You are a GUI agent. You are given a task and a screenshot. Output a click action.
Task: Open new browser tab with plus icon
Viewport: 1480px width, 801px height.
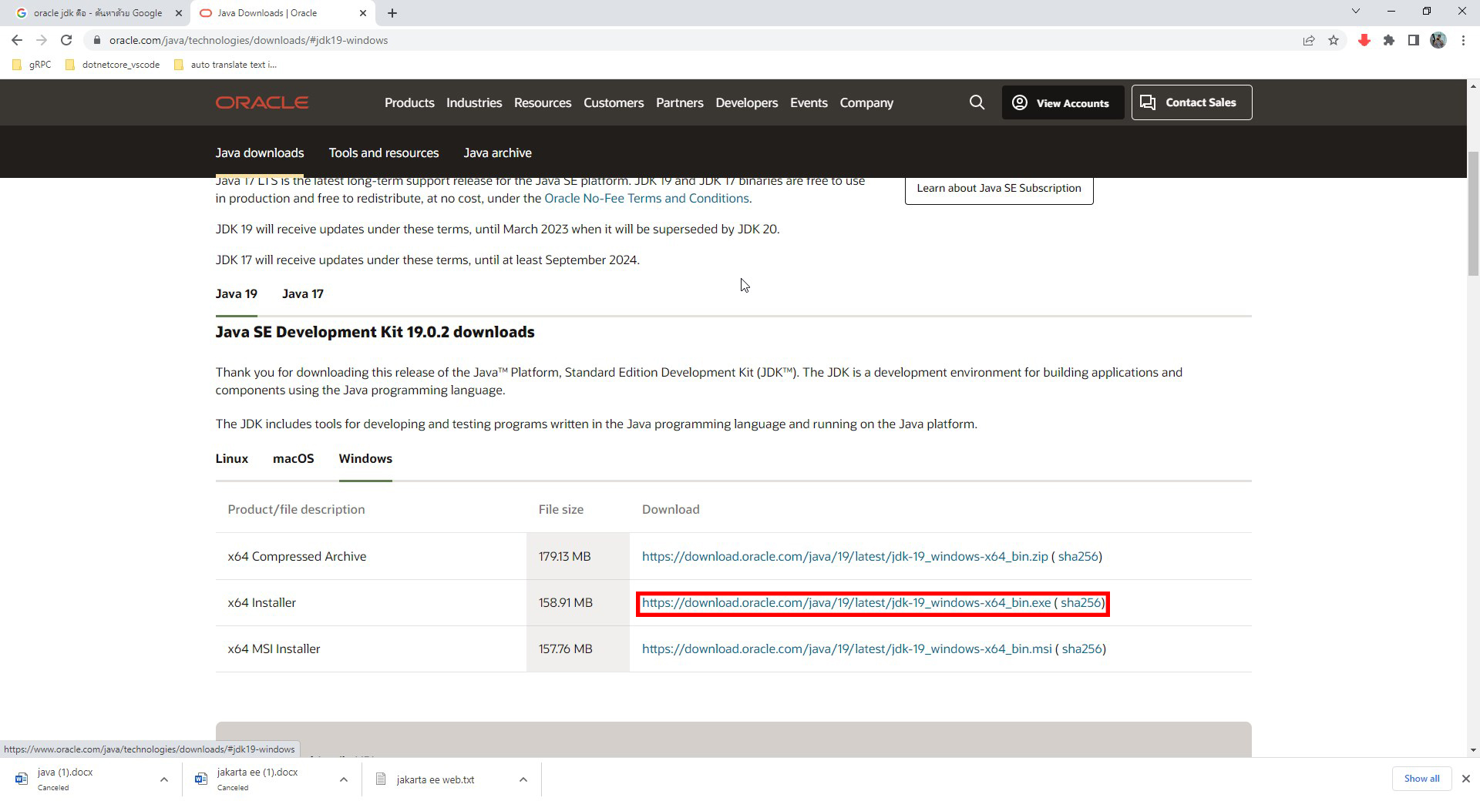[x=392, y=13]
